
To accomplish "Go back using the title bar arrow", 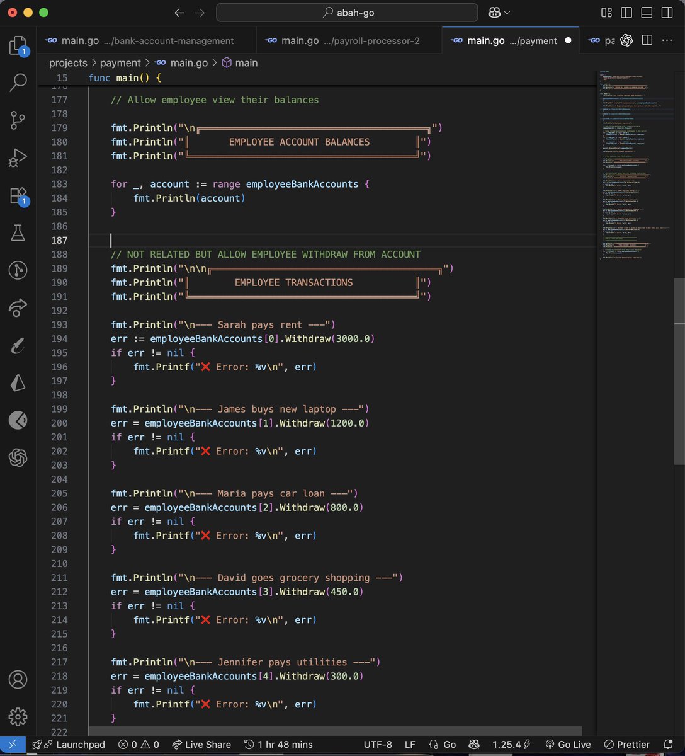I will tap(179, 13).
